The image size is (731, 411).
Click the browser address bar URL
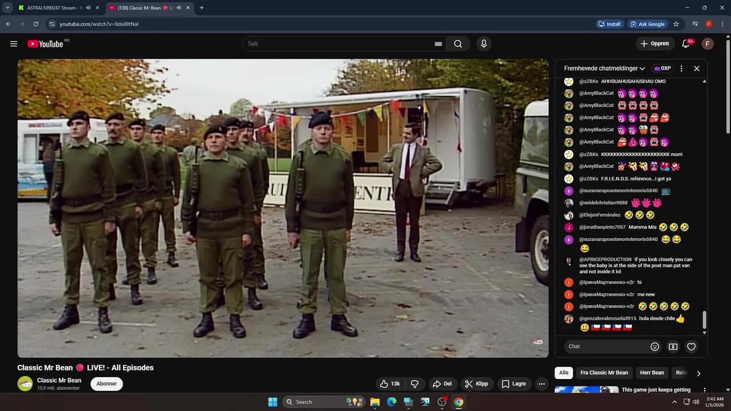(99, 24)
